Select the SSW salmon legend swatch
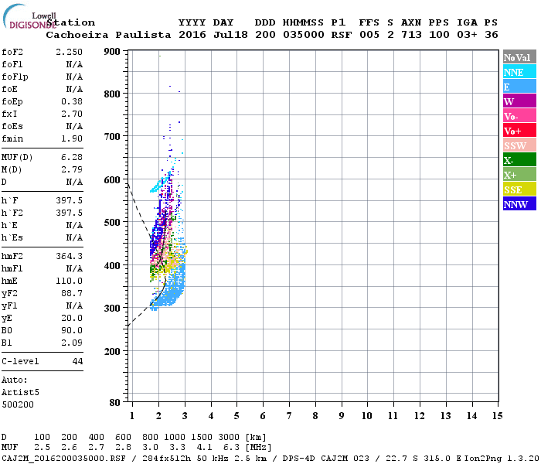541x464 pixels. click(x=519, y=145)
